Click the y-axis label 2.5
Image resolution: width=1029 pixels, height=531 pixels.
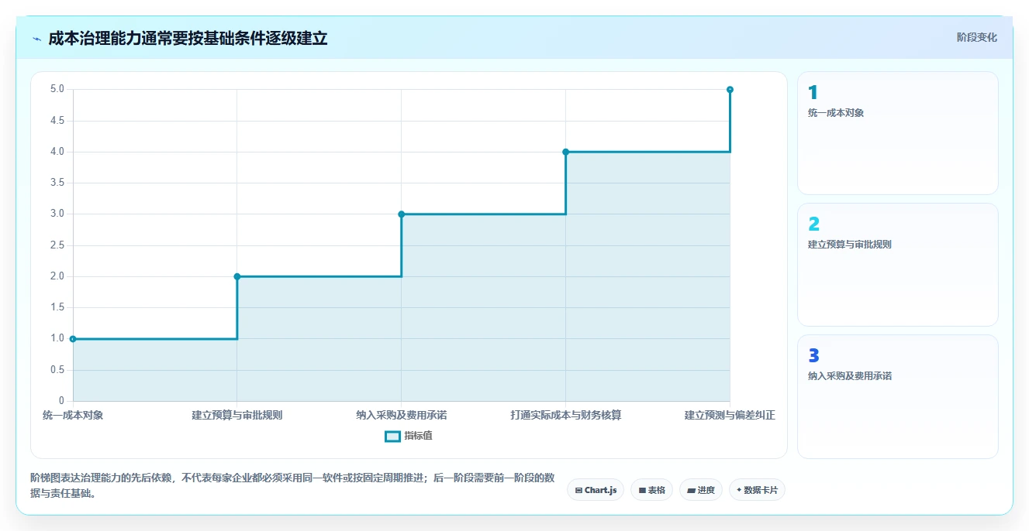[57, 245]
